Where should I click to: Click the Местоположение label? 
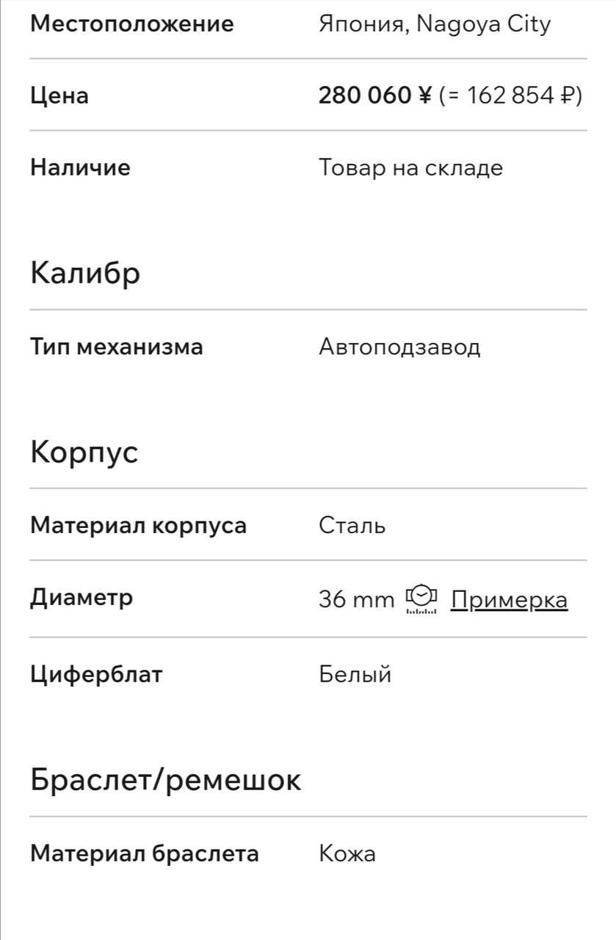point(132,24)
